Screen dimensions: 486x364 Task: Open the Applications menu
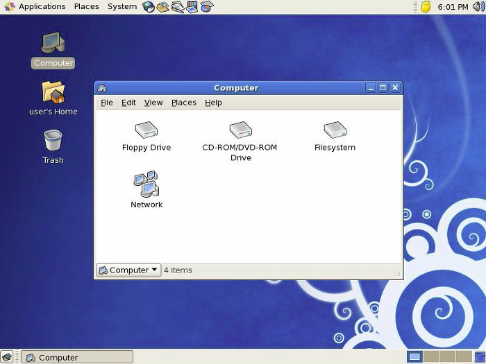42,6
